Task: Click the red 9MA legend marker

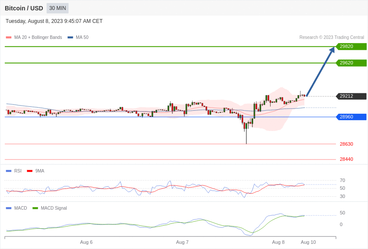Action: pyautogui.click(x=30, y=171)
